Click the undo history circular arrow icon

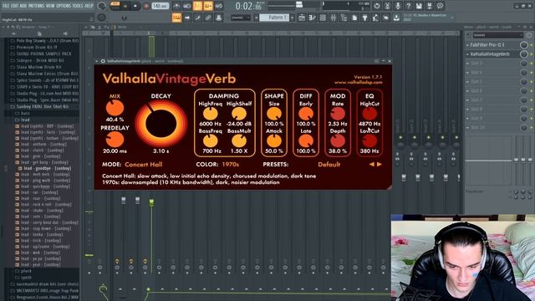click(x=377, y=6)
